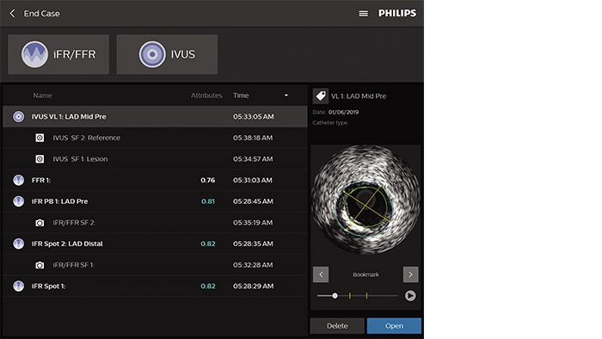
Task: Click the FFR 1 pressure recording icon
Action: 18,180
